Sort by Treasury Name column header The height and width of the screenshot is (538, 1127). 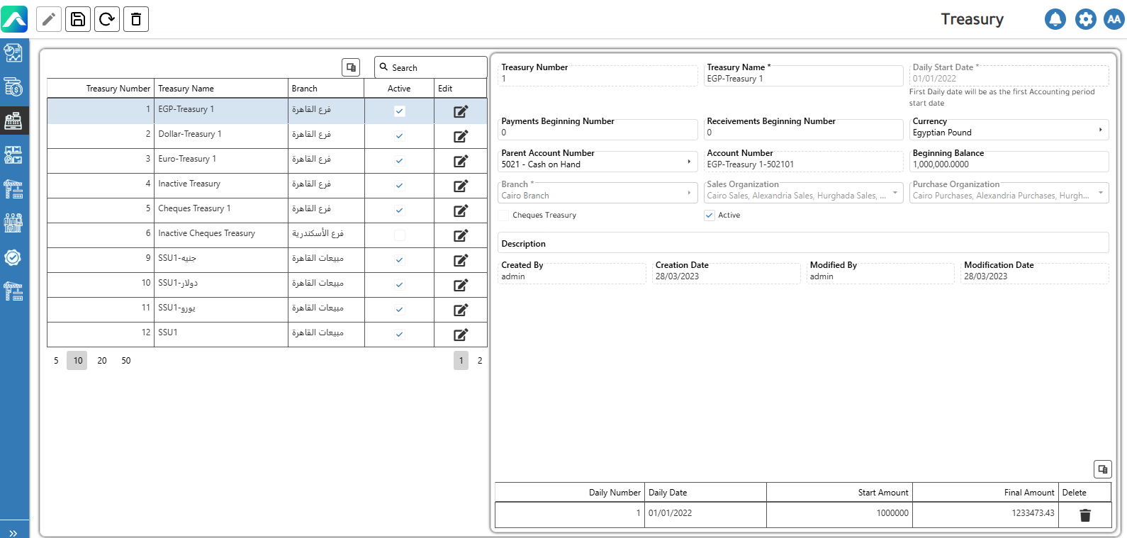pyautogui.click(x=186, y=89)
